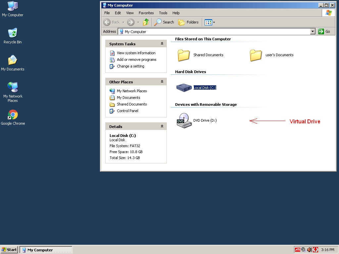Expand the Address bar dropdown arrow
Screen dimensions: 339x254
(313, 31)
